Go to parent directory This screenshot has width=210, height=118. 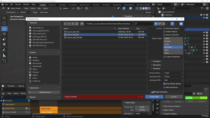[x=73, y=24]
